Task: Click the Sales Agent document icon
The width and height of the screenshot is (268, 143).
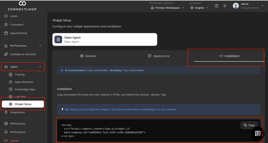Action: coord(58,39)
